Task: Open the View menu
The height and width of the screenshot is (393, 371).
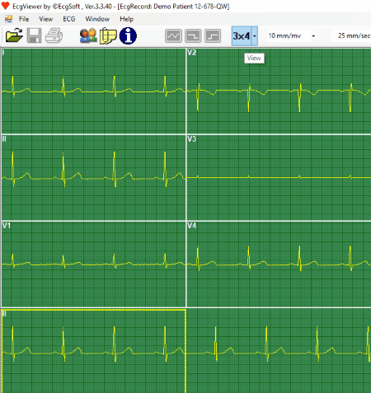Action: (46, 19)
